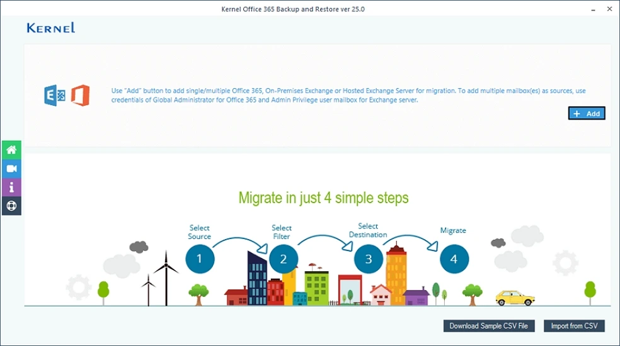This screenshot has height=346, width=620.
Task: Click the 'Migrate in just 4 simple steps' heading
Action: (323, 198)
